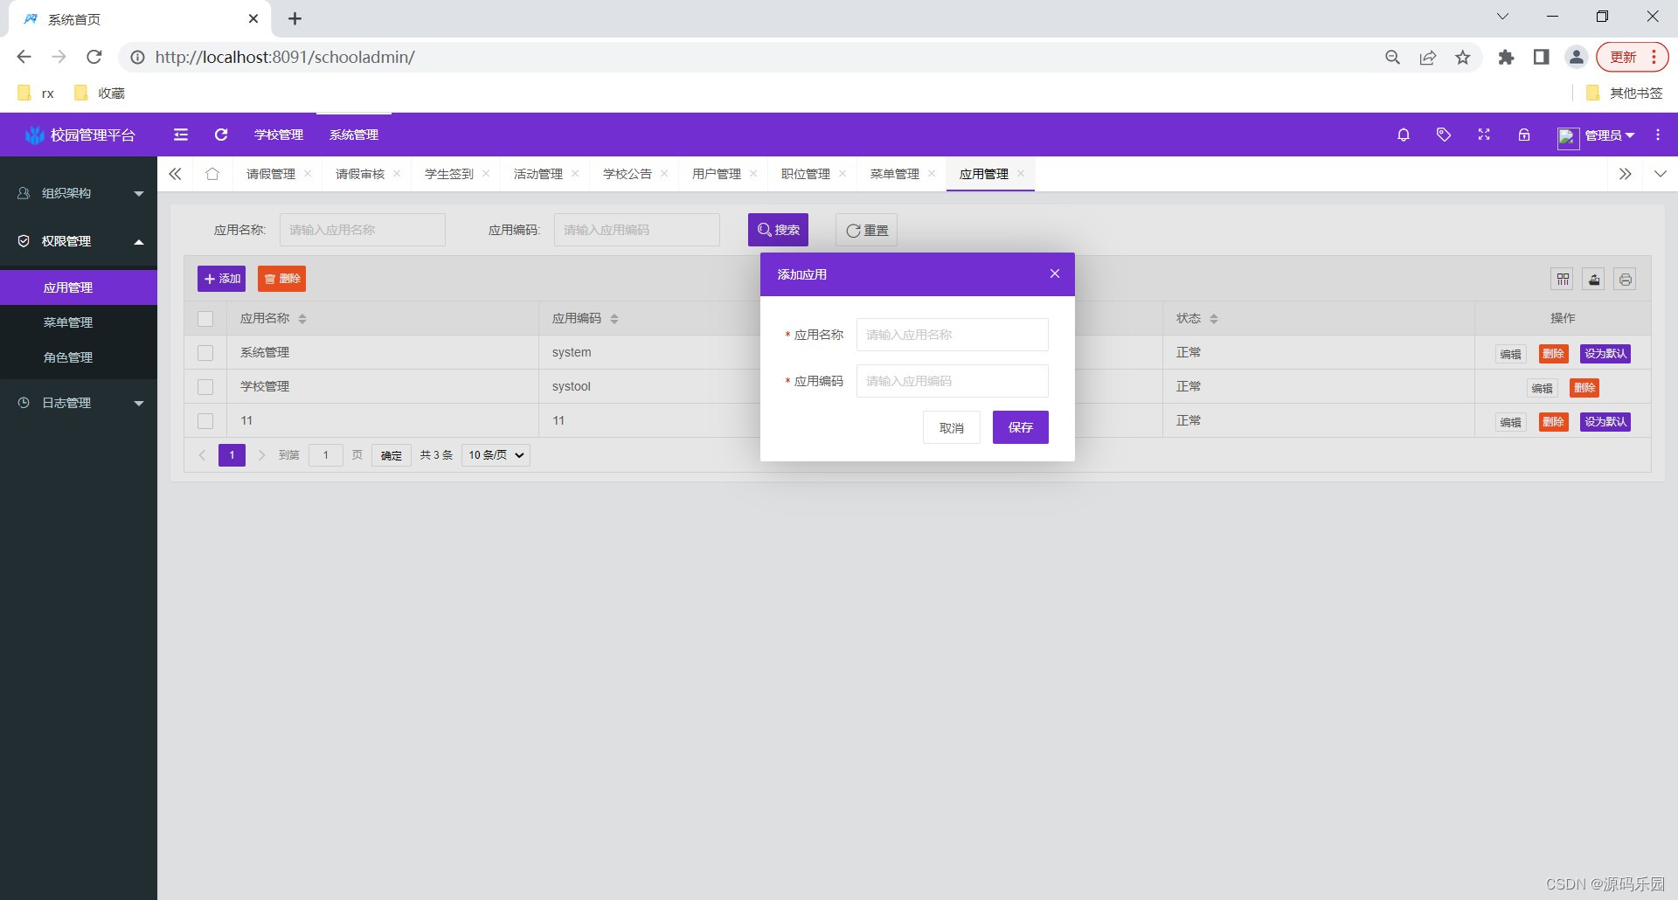Image resolution: width=1678 pixels, height=900 pixels.
Task: Print the list via printer icon
Action: (1625, 279)
